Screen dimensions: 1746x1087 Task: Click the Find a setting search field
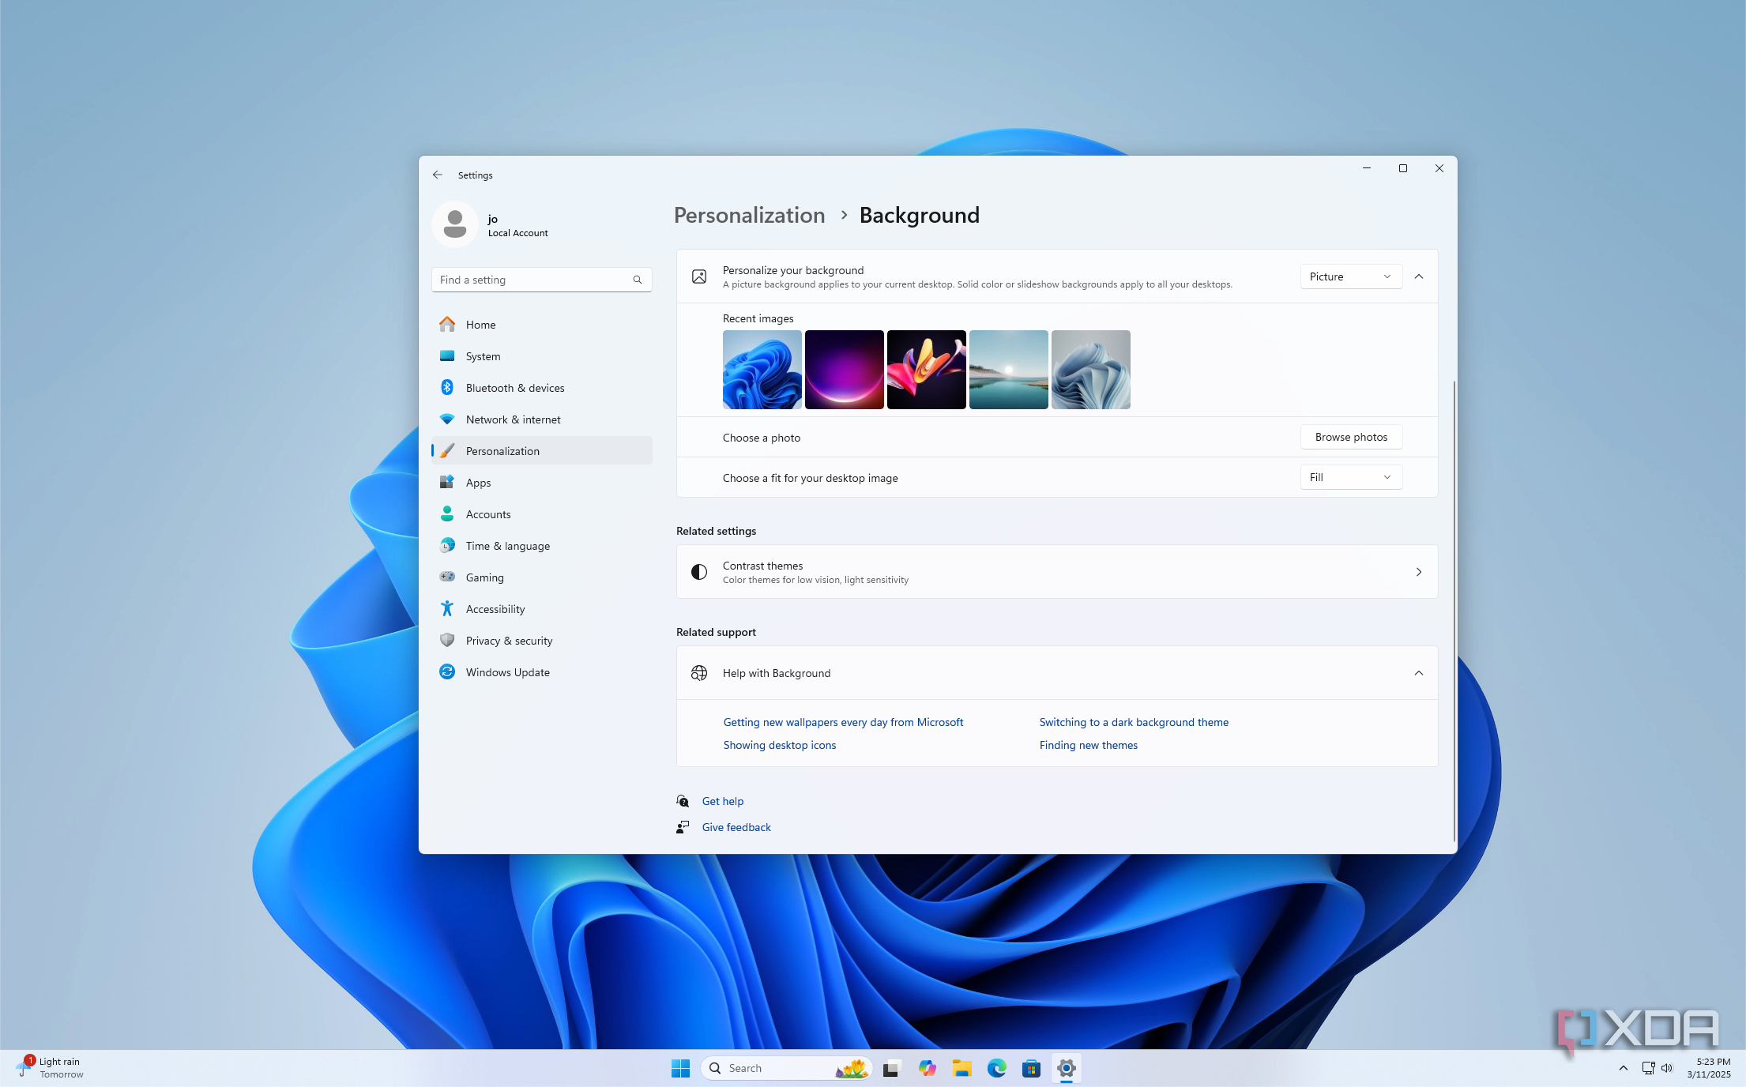[x=542, y=280]
